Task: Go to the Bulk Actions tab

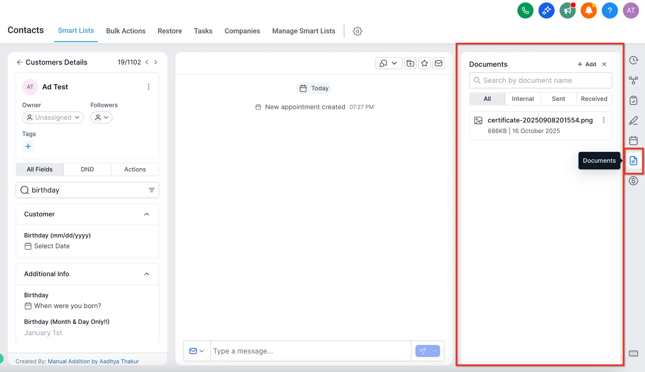Action: tap(126, 31)
